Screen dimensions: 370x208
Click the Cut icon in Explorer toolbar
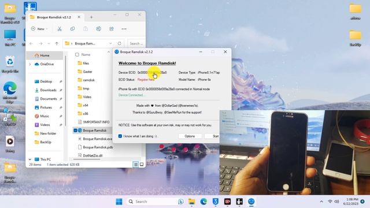(60, 29)
